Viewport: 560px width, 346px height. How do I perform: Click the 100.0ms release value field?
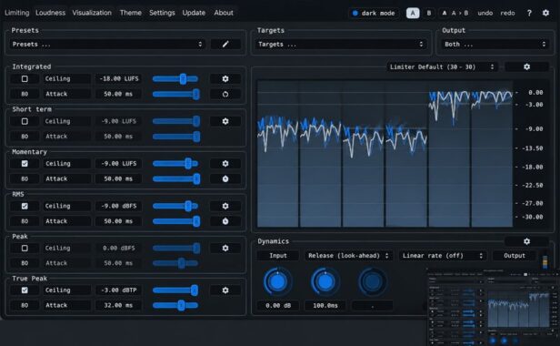click(x=325, y=306)
